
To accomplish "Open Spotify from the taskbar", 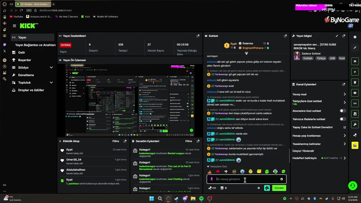I will [201, 199].
